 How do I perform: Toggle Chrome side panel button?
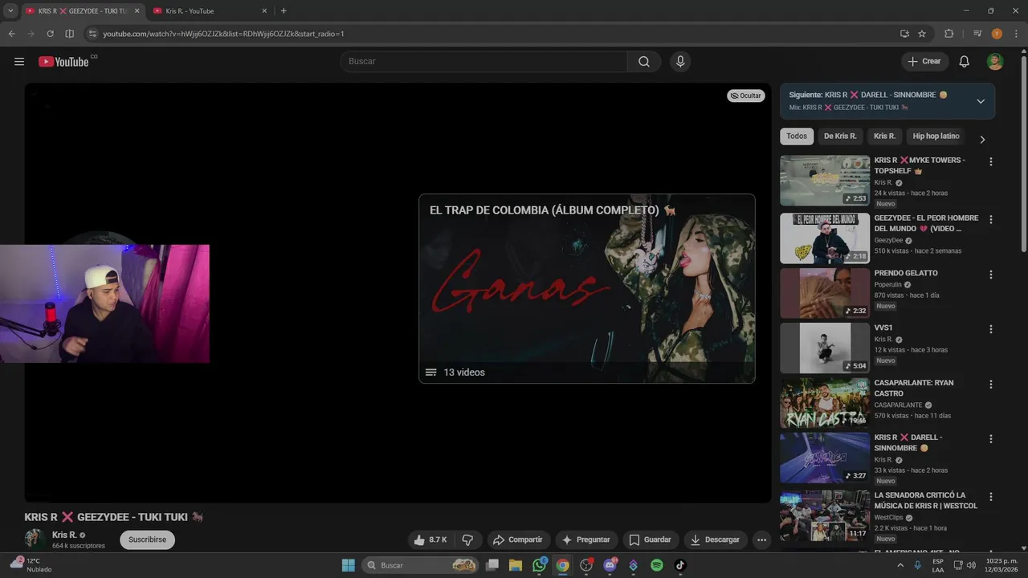pos(69,34)
